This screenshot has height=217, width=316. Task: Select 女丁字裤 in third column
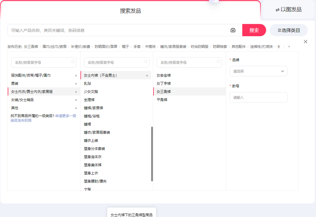pos(189,84)
